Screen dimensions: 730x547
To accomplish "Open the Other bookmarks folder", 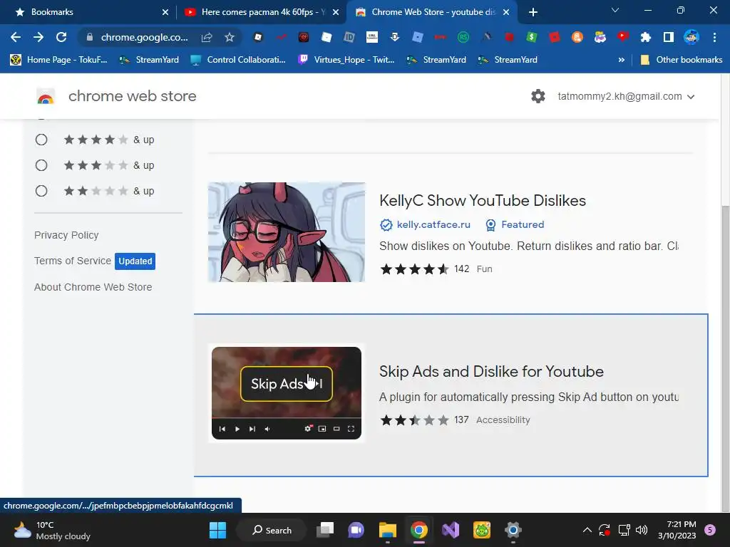I will tap(682, 60).
